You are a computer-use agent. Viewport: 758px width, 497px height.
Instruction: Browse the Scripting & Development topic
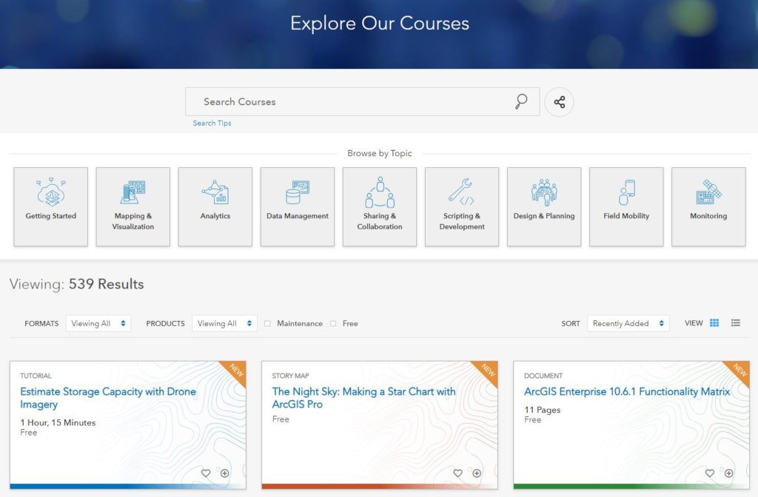[x=462, y=206]
